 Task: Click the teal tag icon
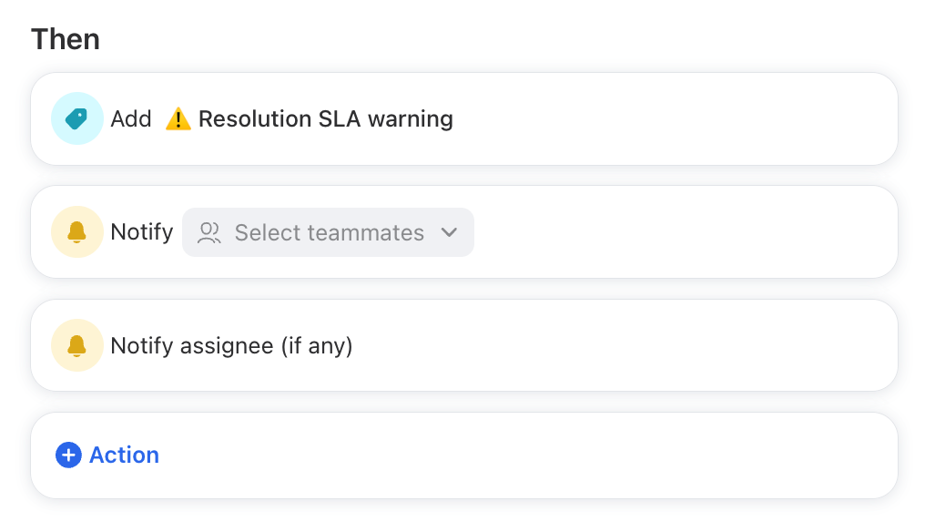pyautogui.click(x=76, y=118)
